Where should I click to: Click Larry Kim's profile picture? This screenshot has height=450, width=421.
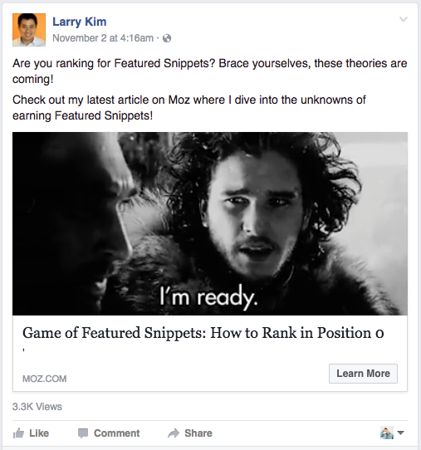pyautogui.click(x=29, y=30)
